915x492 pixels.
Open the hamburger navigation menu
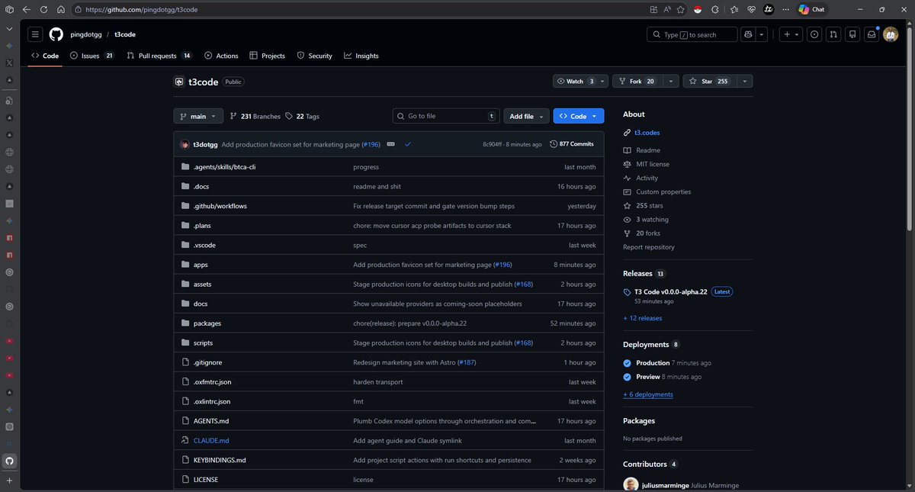pyautogui.click(x=35, y=34)
